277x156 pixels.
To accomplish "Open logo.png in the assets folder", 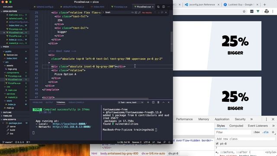I will point(13,69).
